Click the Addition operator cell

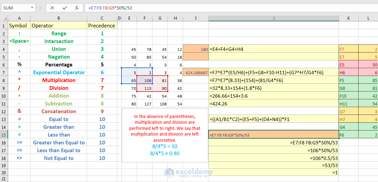coord(59,96)
